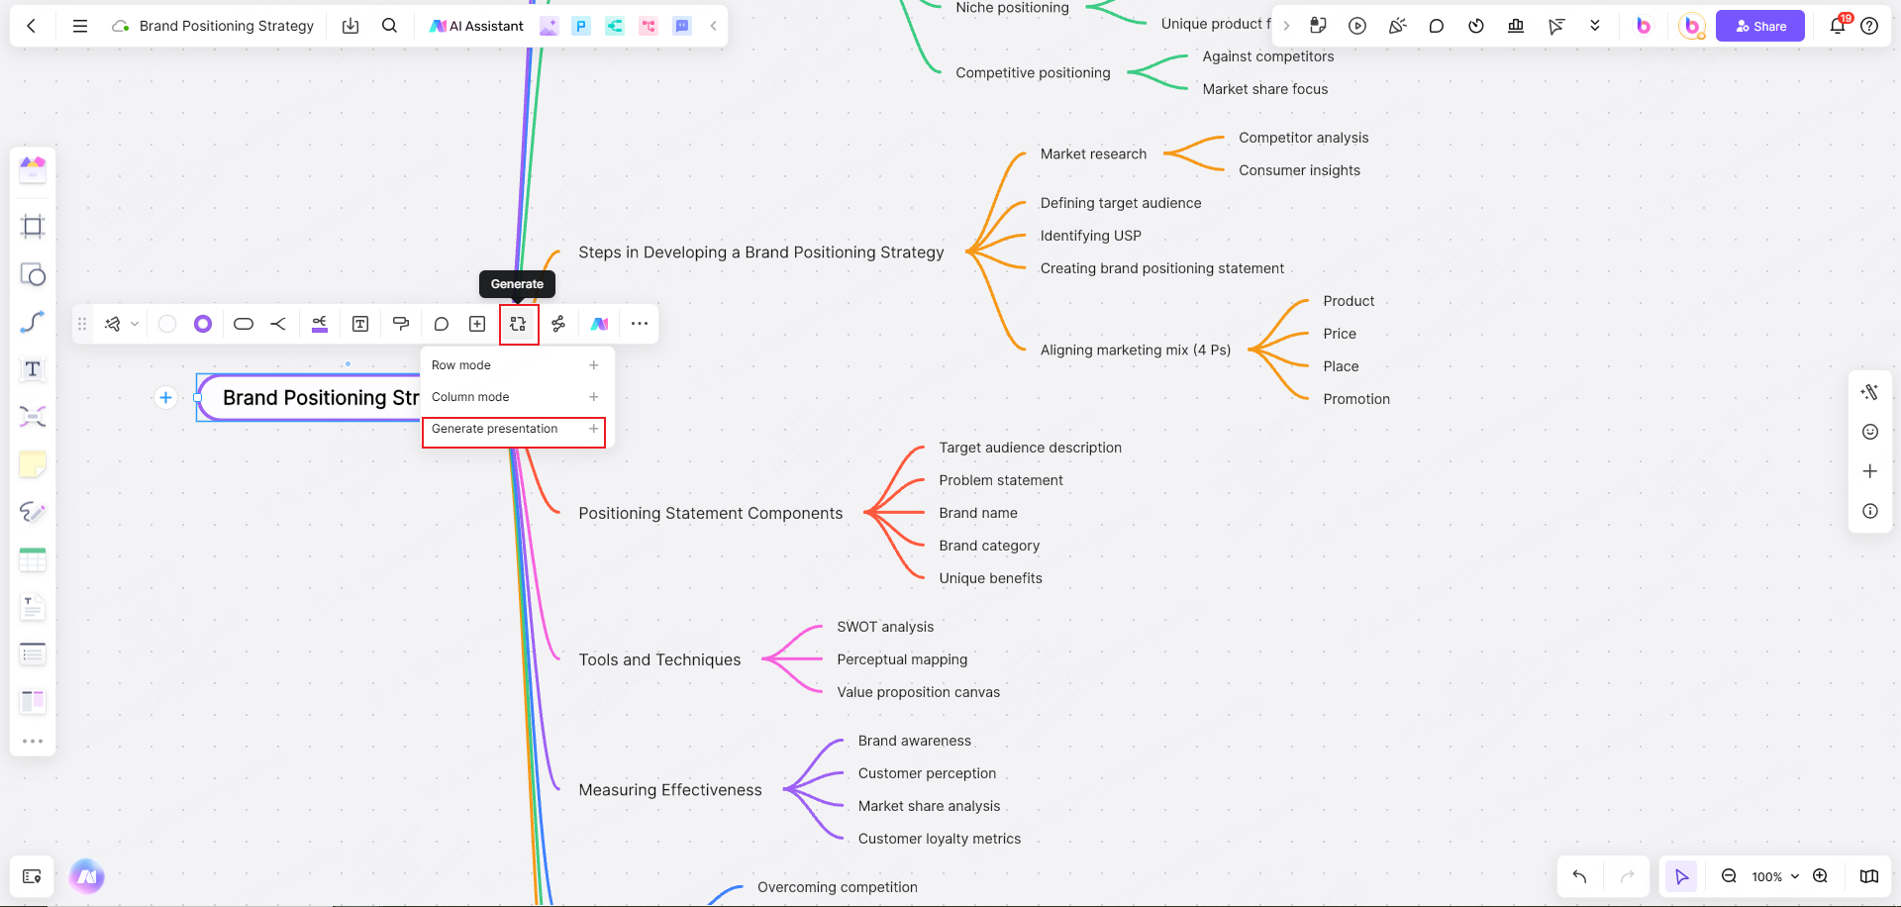Screen dimensions: 1901x907
Task: Open the Templates panel
Action: (x=33, y=169)
